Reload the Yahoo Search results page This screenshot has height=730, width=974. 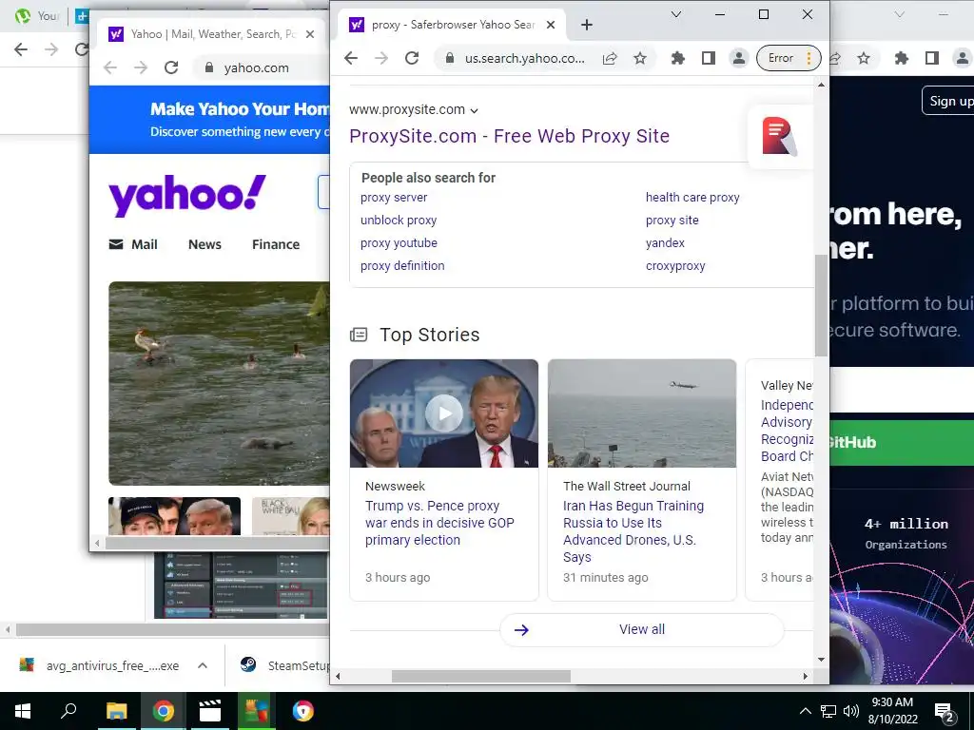click(x=412, y=58)
